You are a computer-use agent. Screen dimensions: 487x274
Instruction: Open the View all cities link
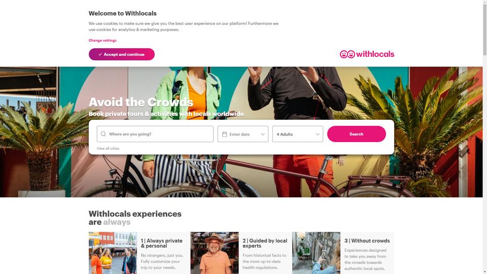(x=108, y=149)
